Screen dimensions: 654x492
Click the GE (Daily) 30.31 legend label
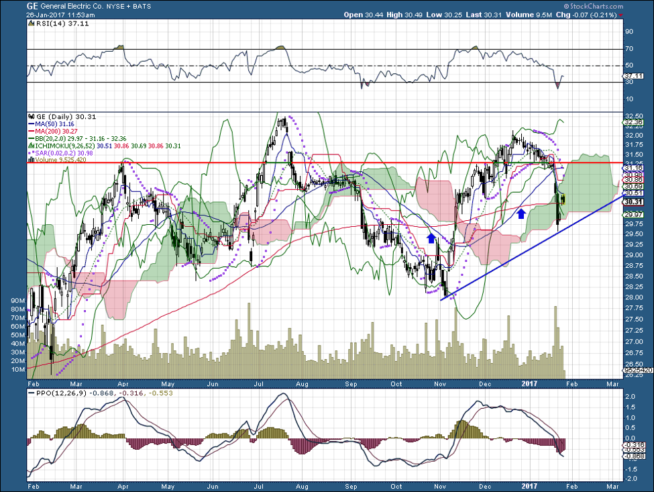[x=66, y=117]
